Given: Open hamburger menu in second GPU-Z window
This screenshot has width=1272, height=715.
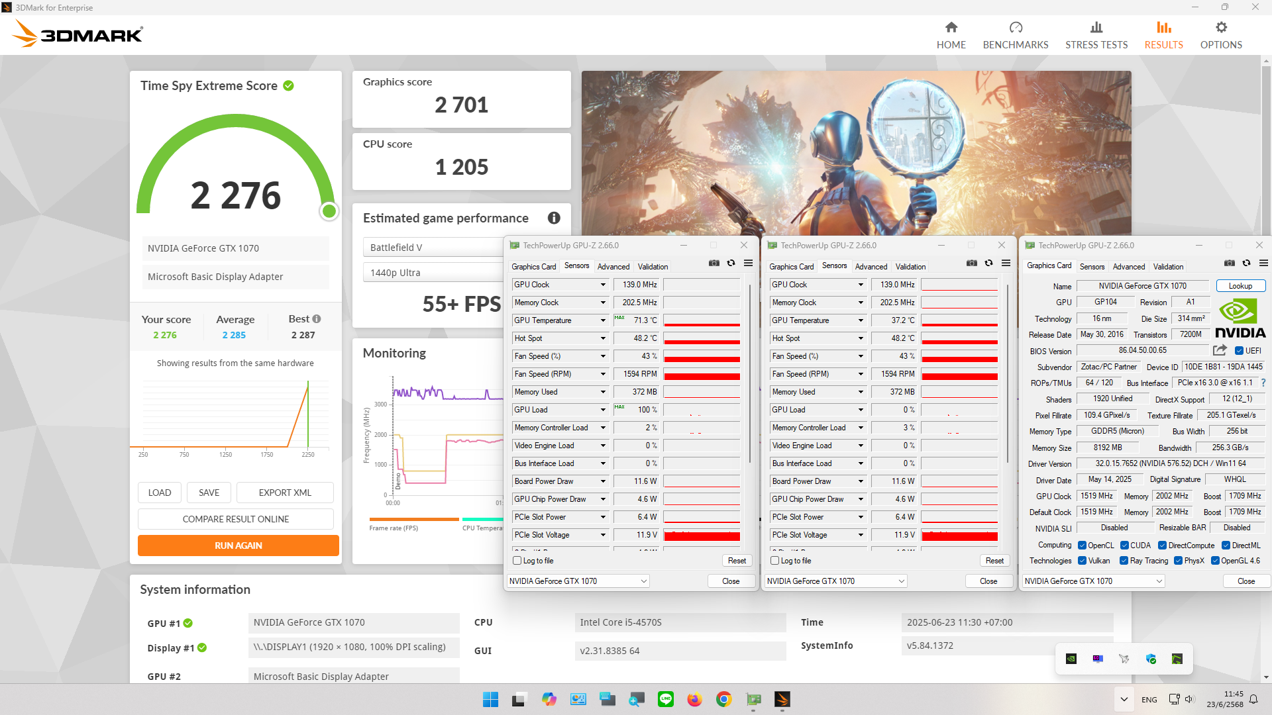Looking at the screenshot, I should [1006, 263].
